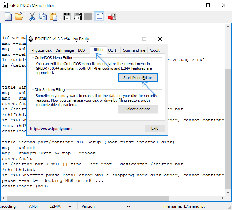Show the About tab

154,50
